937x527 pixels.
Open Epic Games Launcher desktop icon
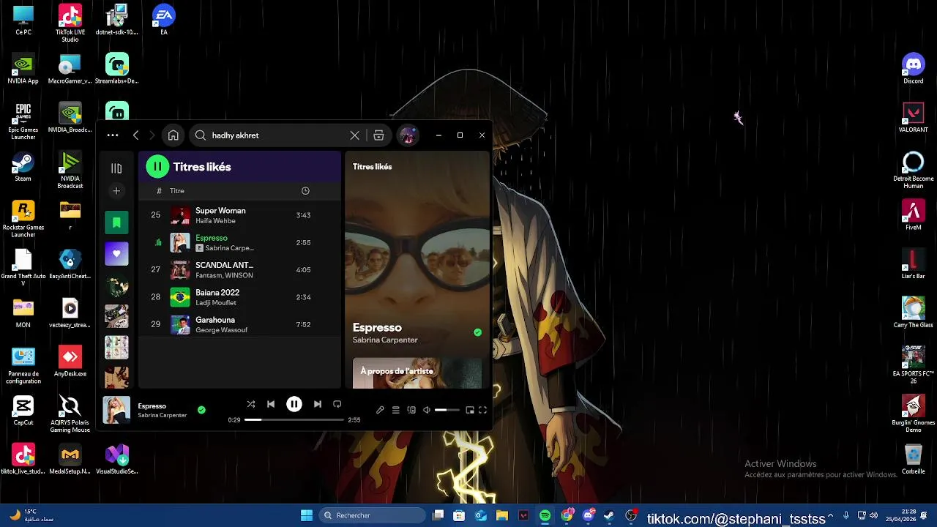click(x=23, y=121)
